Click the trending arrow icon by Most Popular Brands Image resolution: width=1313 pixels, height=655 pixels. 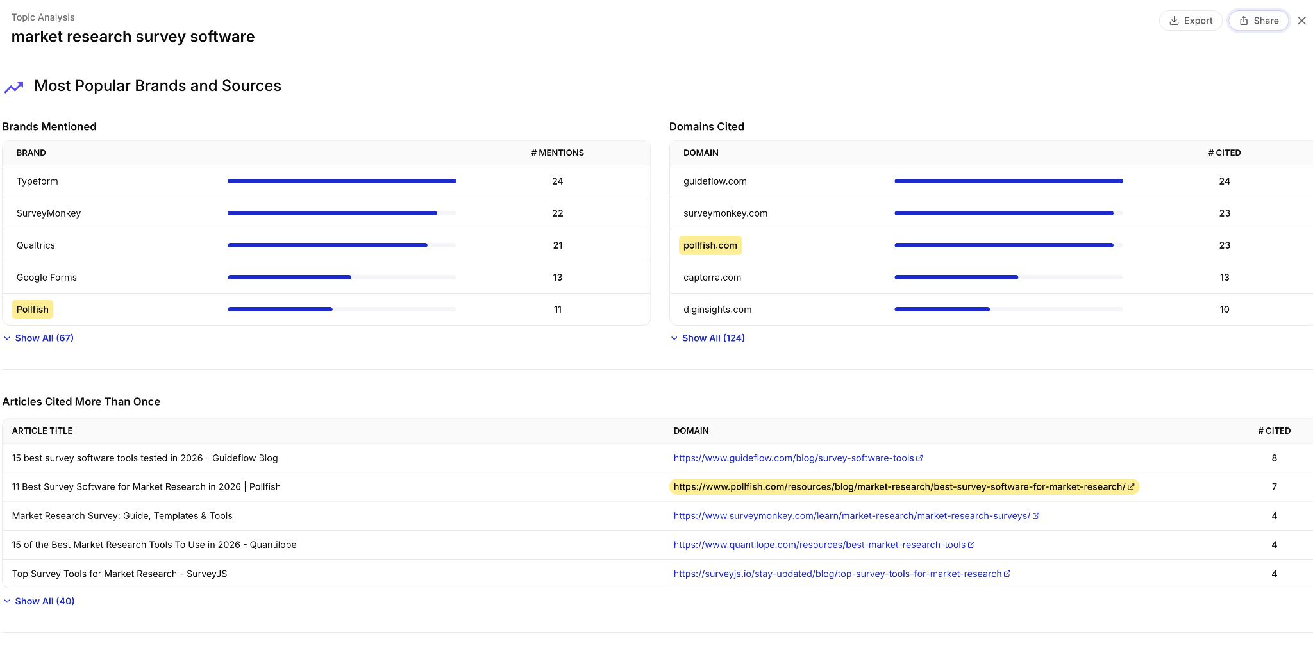[x=13, y=87]
